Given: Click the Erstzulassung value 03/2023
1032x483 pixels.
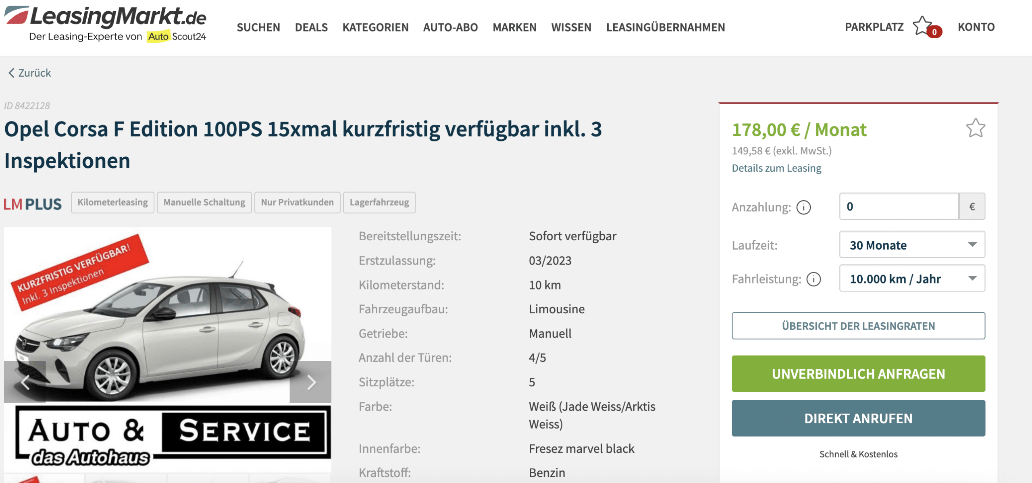Looking at the screenshot, I should click(x=550, y=260).
